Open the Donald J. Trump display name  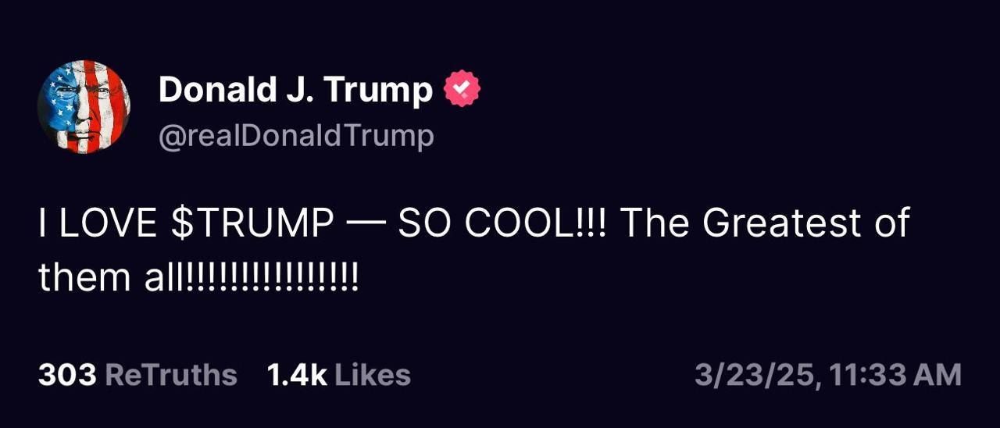(295, 91)
